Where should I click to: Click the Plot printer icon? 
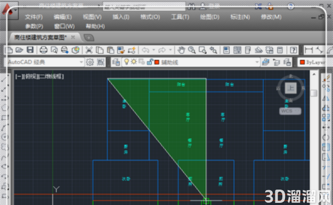44,50
